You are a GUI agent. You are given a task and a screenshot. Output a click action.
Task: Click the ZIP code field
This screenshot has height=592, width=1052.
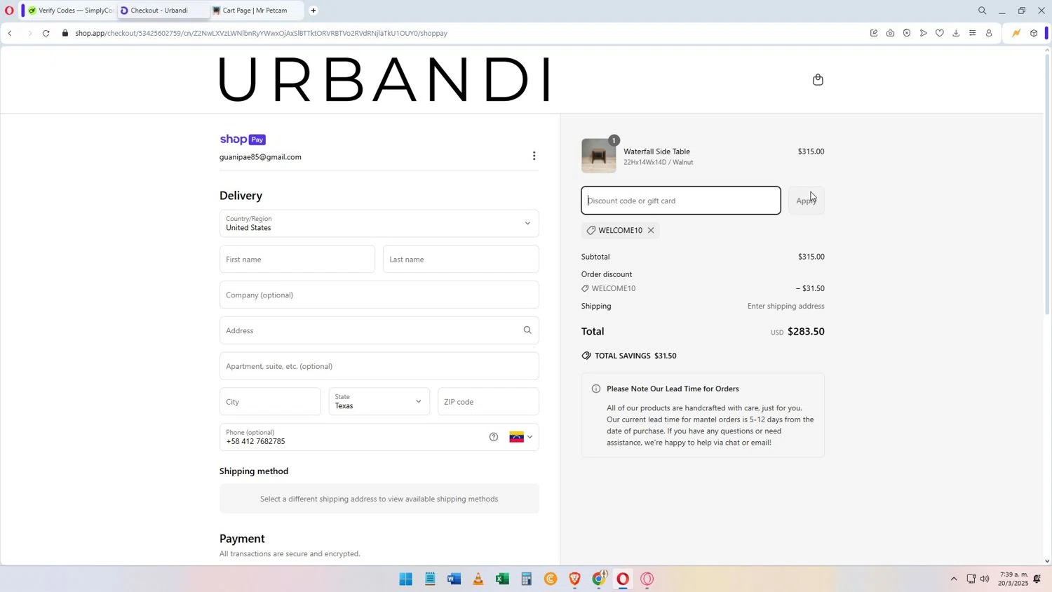[x=489, y=402]
